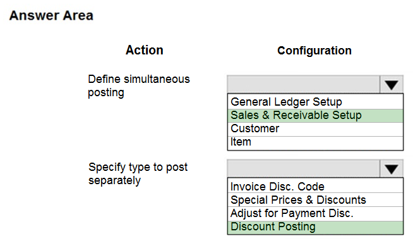This screenshot has width=413, height=243.
Task: Choose the Invoice Disc. Code option
Action: 315,186
